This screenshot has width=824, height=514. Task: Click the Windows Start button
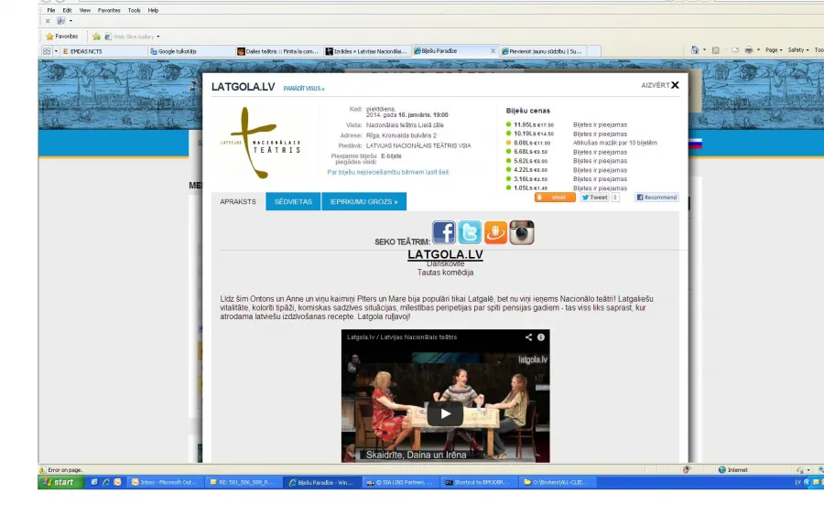[x=61, y=482]
